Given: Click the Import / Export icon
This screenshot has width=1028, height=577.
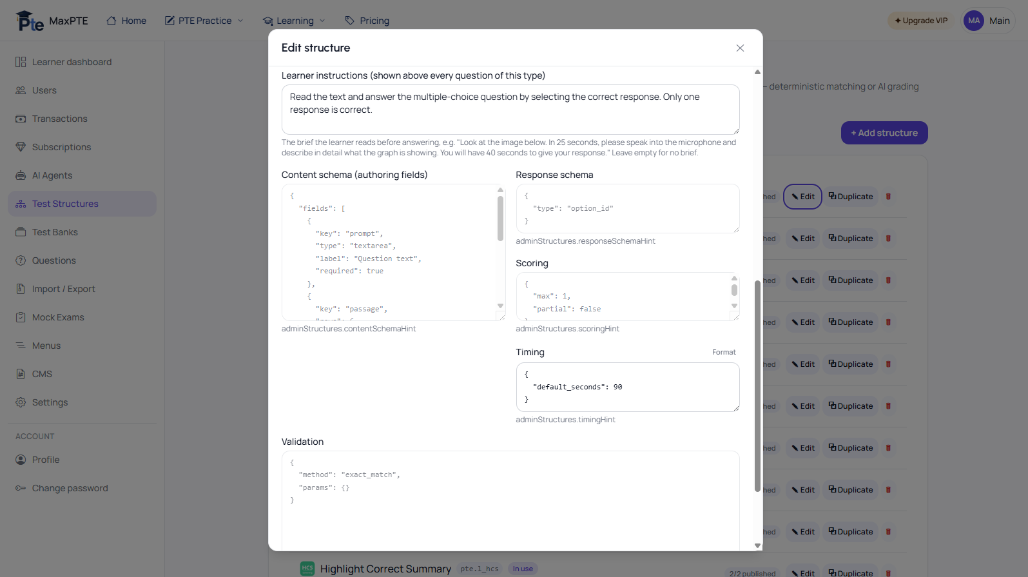Looking at the screenshot, I should 21,289.
